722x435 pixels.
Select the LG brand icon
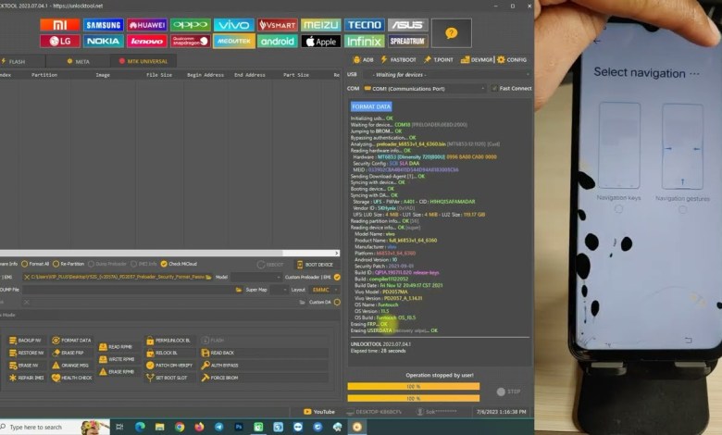pos(60,42)
